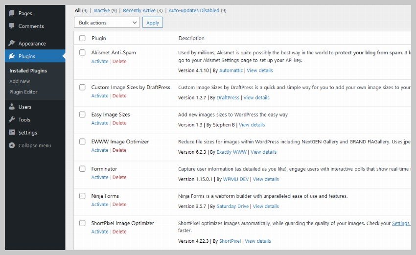Click the Pages icon in sidebar

tap(12, 13)
